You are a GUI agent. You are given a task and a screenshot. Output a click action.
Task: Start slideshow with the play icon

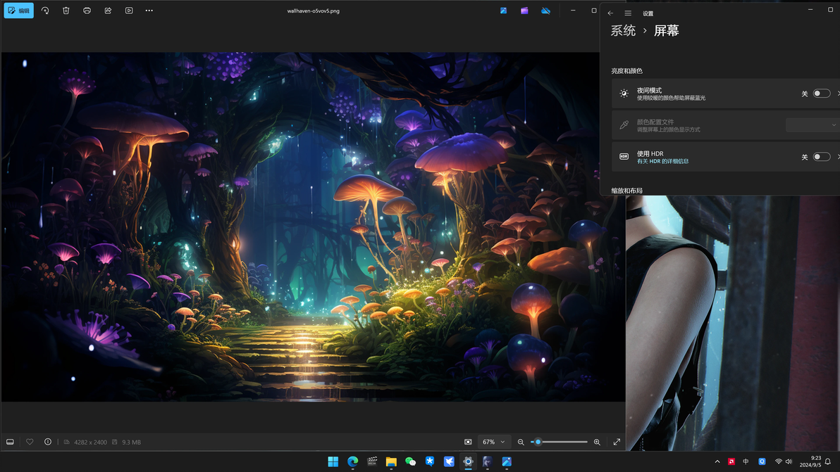pyautogui.click(x=129, y=11)
